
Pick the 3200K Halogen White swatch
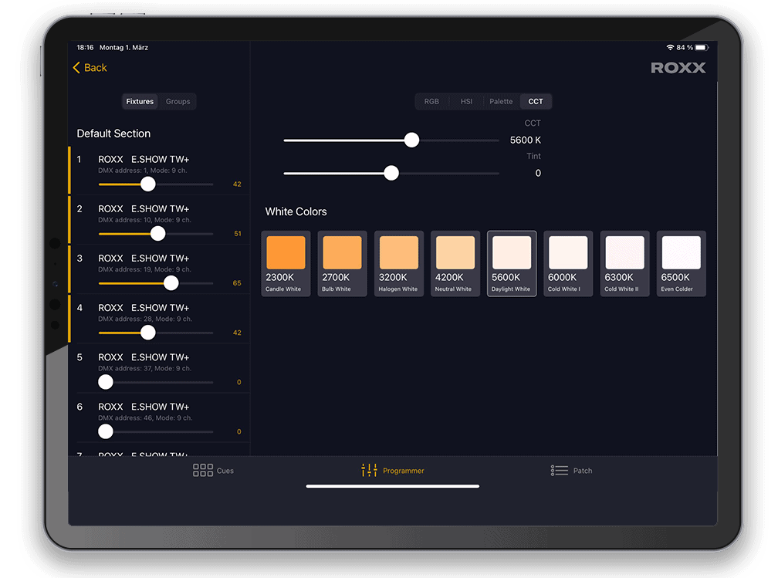point(399,263)
